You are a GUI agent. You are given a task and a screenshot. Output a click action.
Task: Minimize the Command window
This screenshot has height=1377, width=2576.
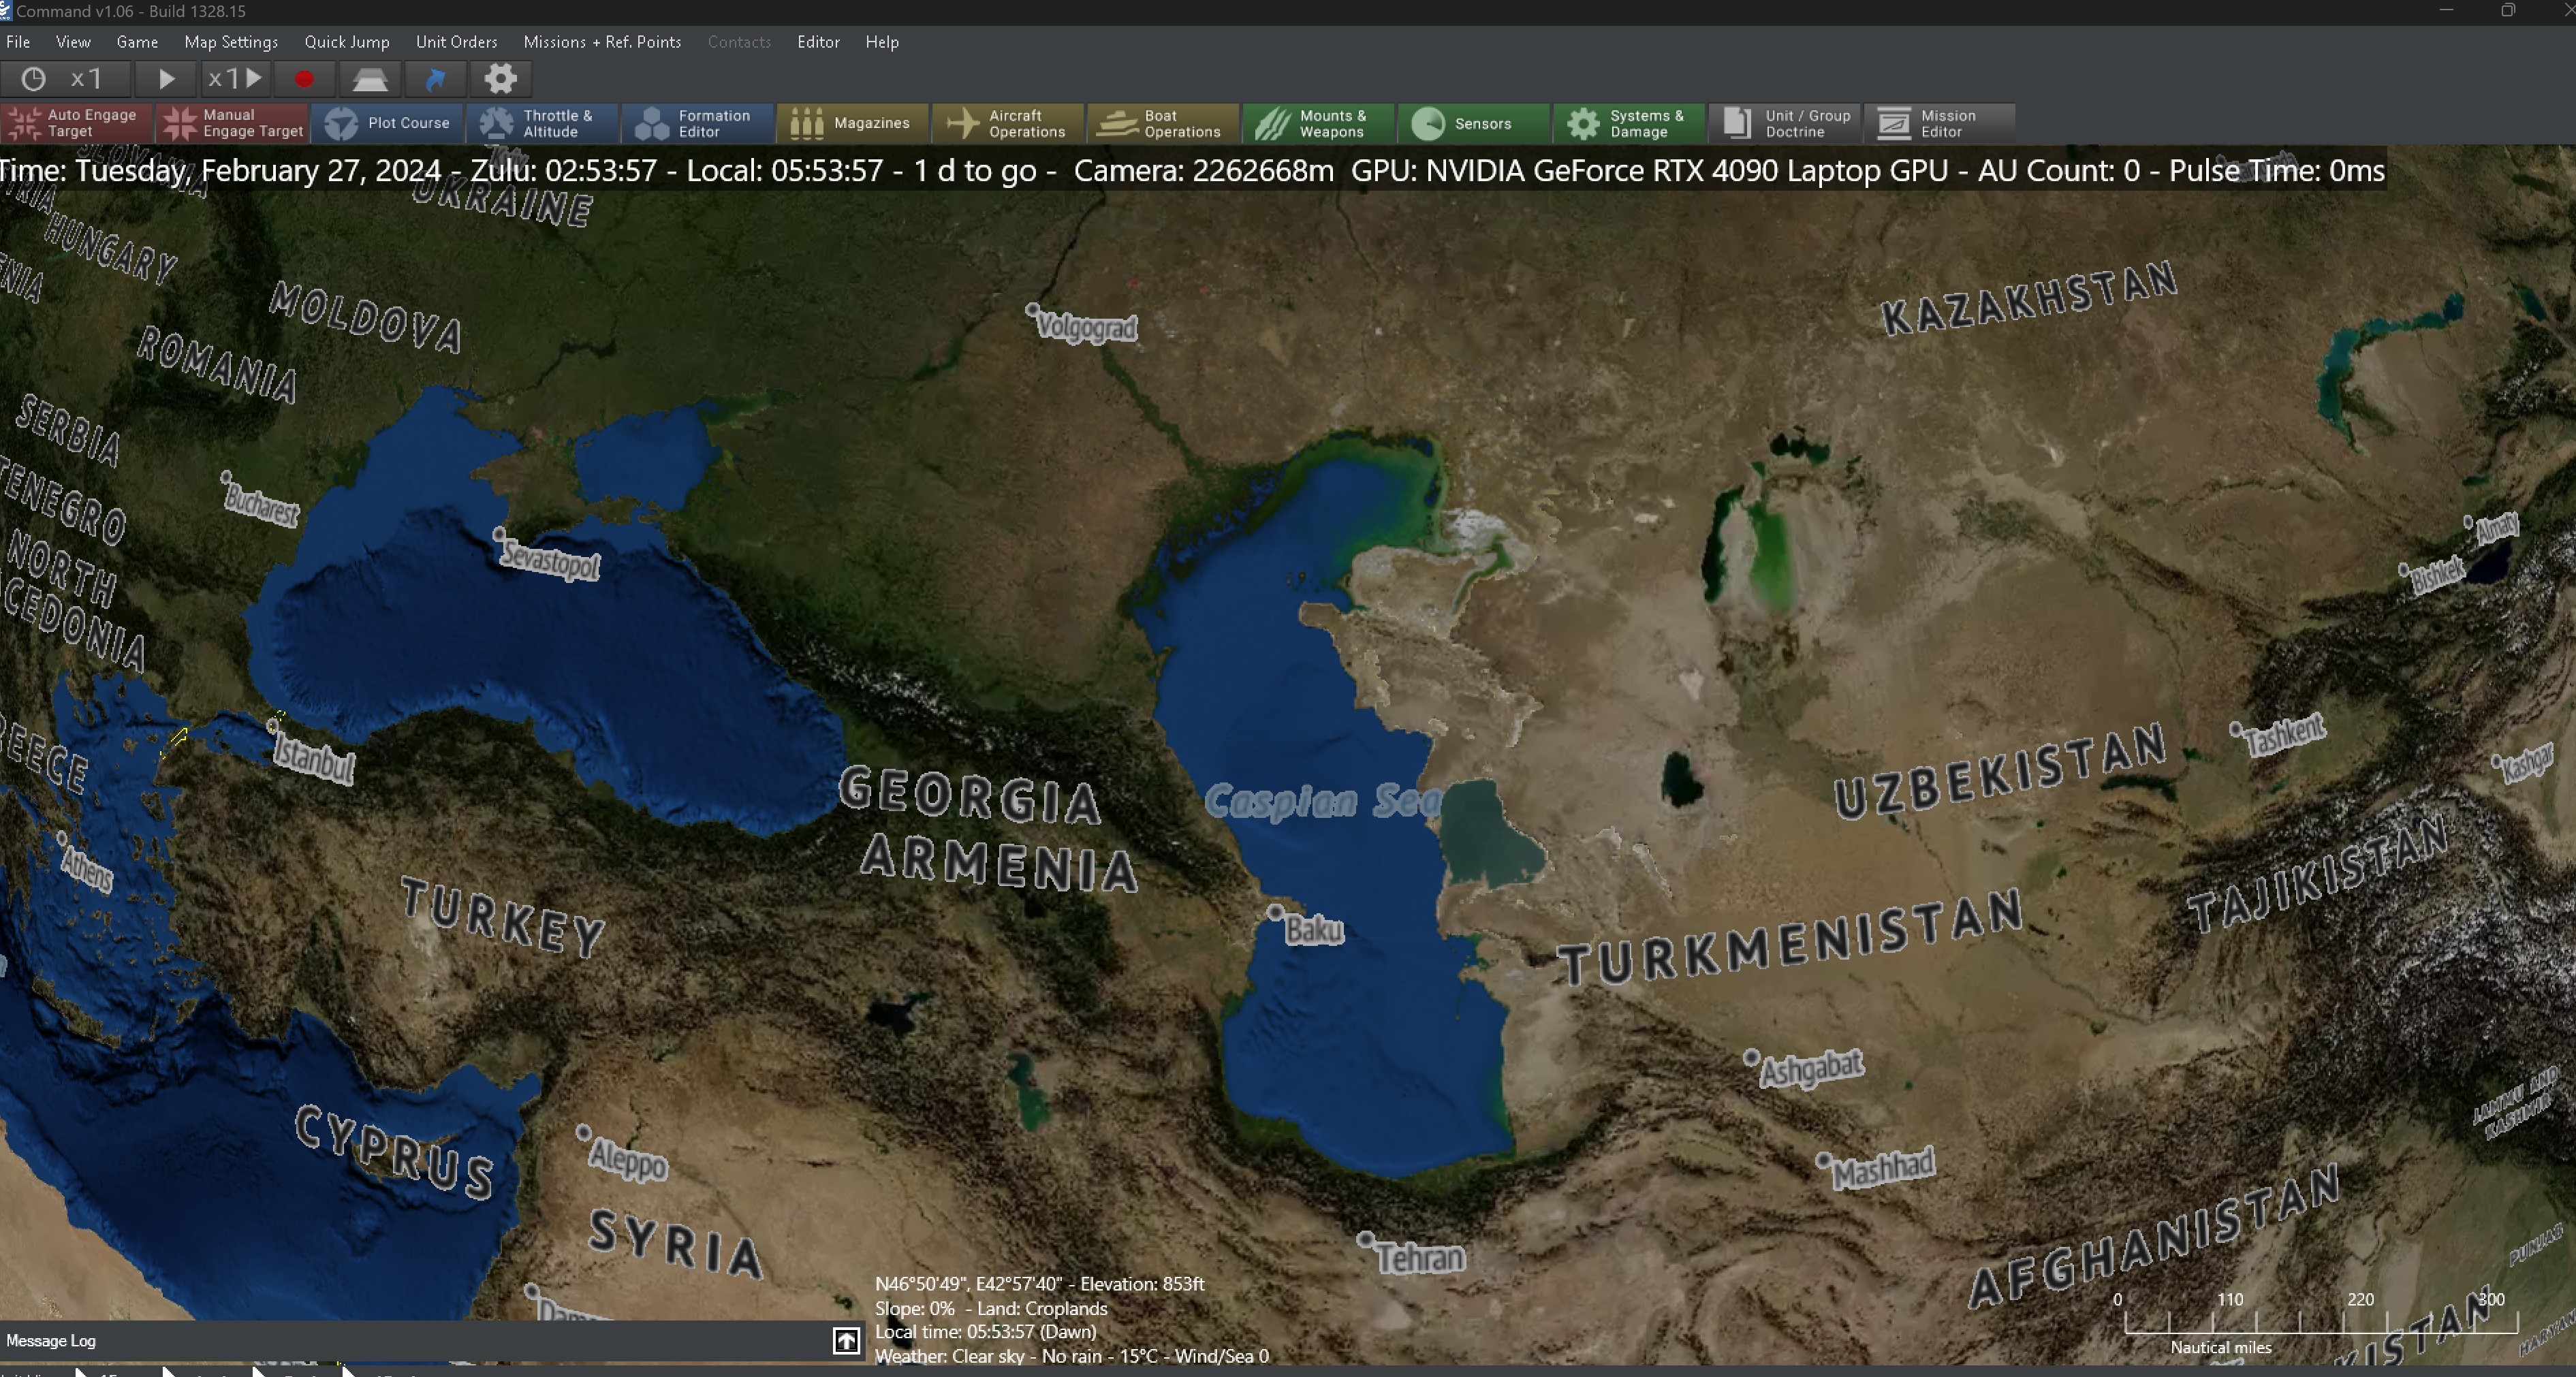point(2446,11)
